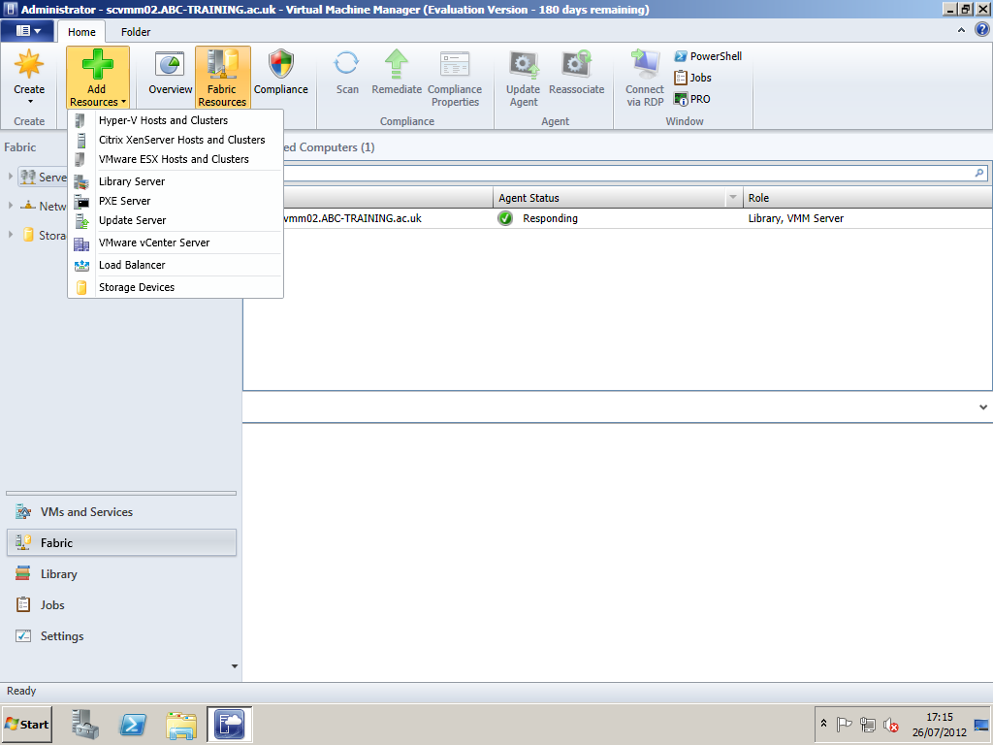This screenshot has width=993, height=745.
Task: Click the Responding status text
Action: click(x=550, y=218)
